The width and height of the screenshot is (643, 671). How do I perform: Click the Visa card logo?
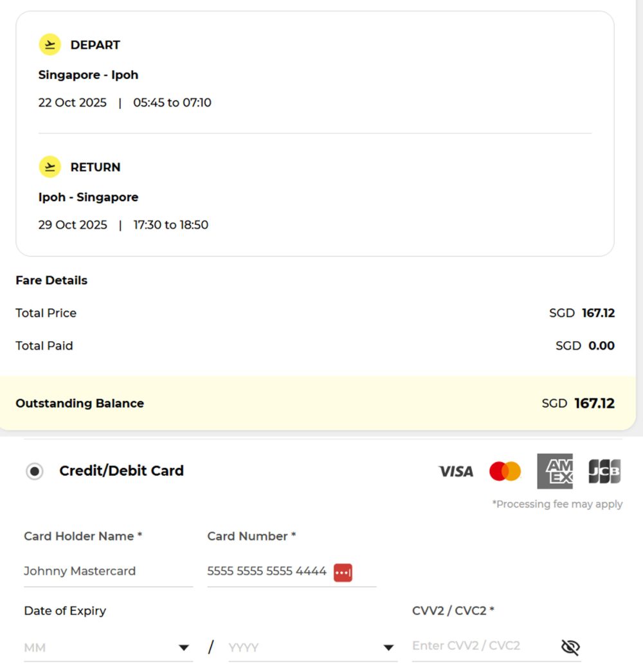(455, 471)
